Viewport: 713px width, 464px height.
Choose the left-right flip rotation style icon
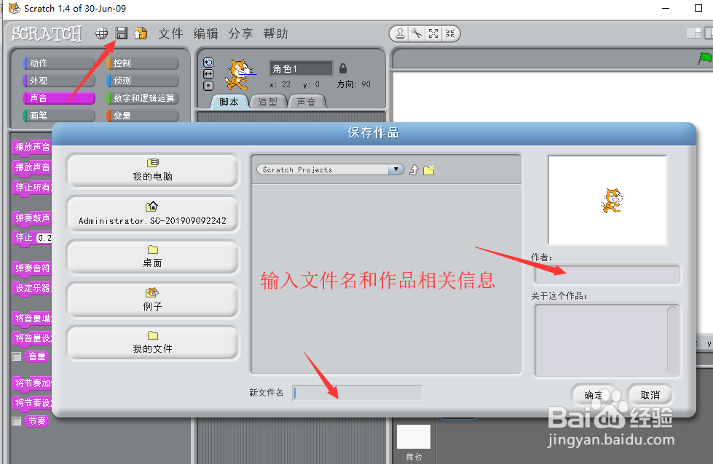pyautogui.click(x=208, y=74)
